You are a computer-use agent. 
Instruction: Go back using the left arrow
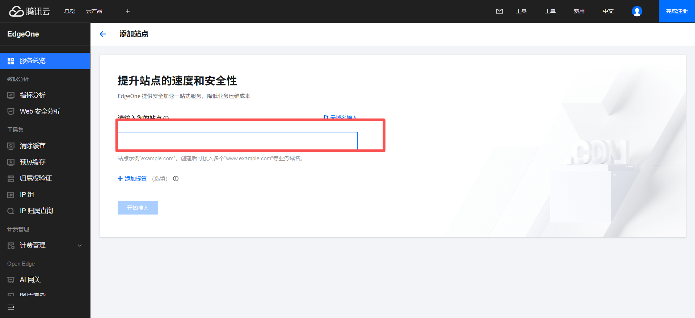103,34
